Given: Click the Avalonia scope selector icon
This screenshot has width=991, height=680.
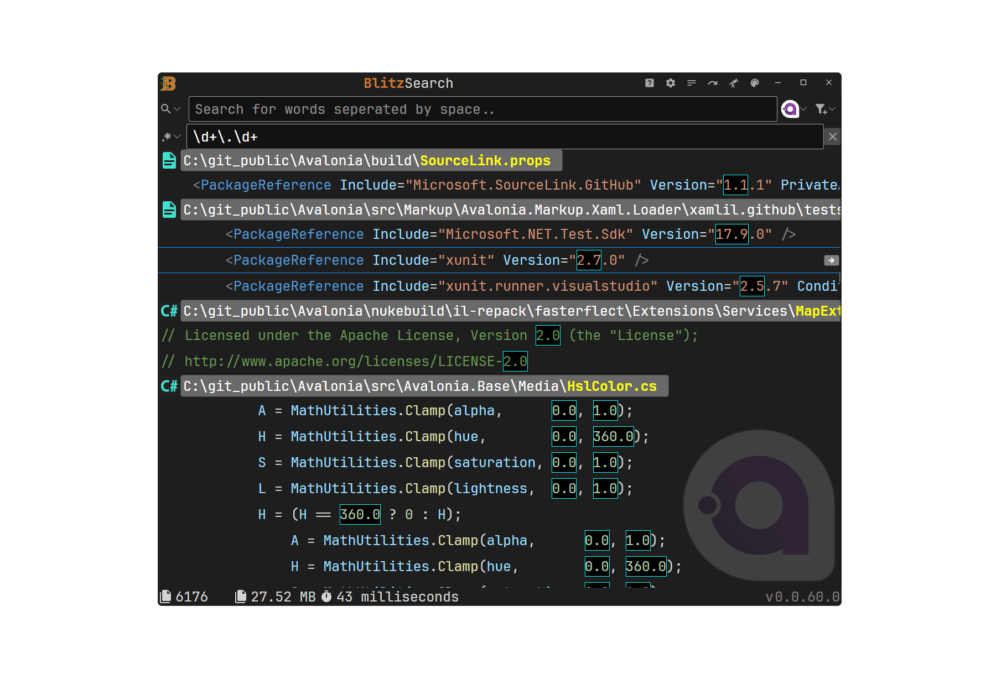Looking at the screenshot, I should [x=790, y=109].
